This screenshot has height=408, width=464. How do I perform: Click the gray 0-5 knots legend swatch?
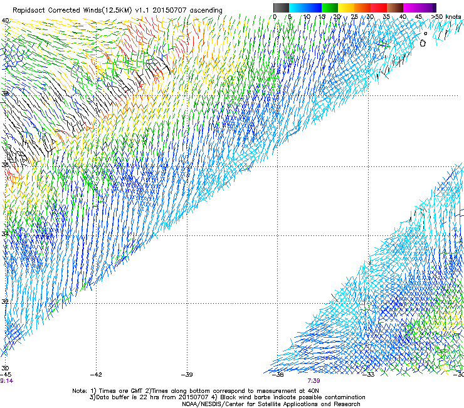coord(281,8)
